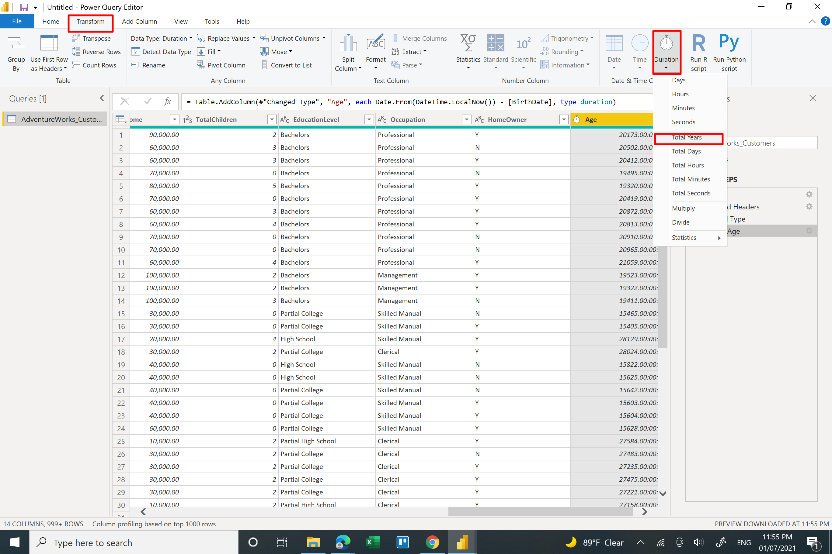Open the Add Column tab
This screenshot has height=554, width=832.
139,21
